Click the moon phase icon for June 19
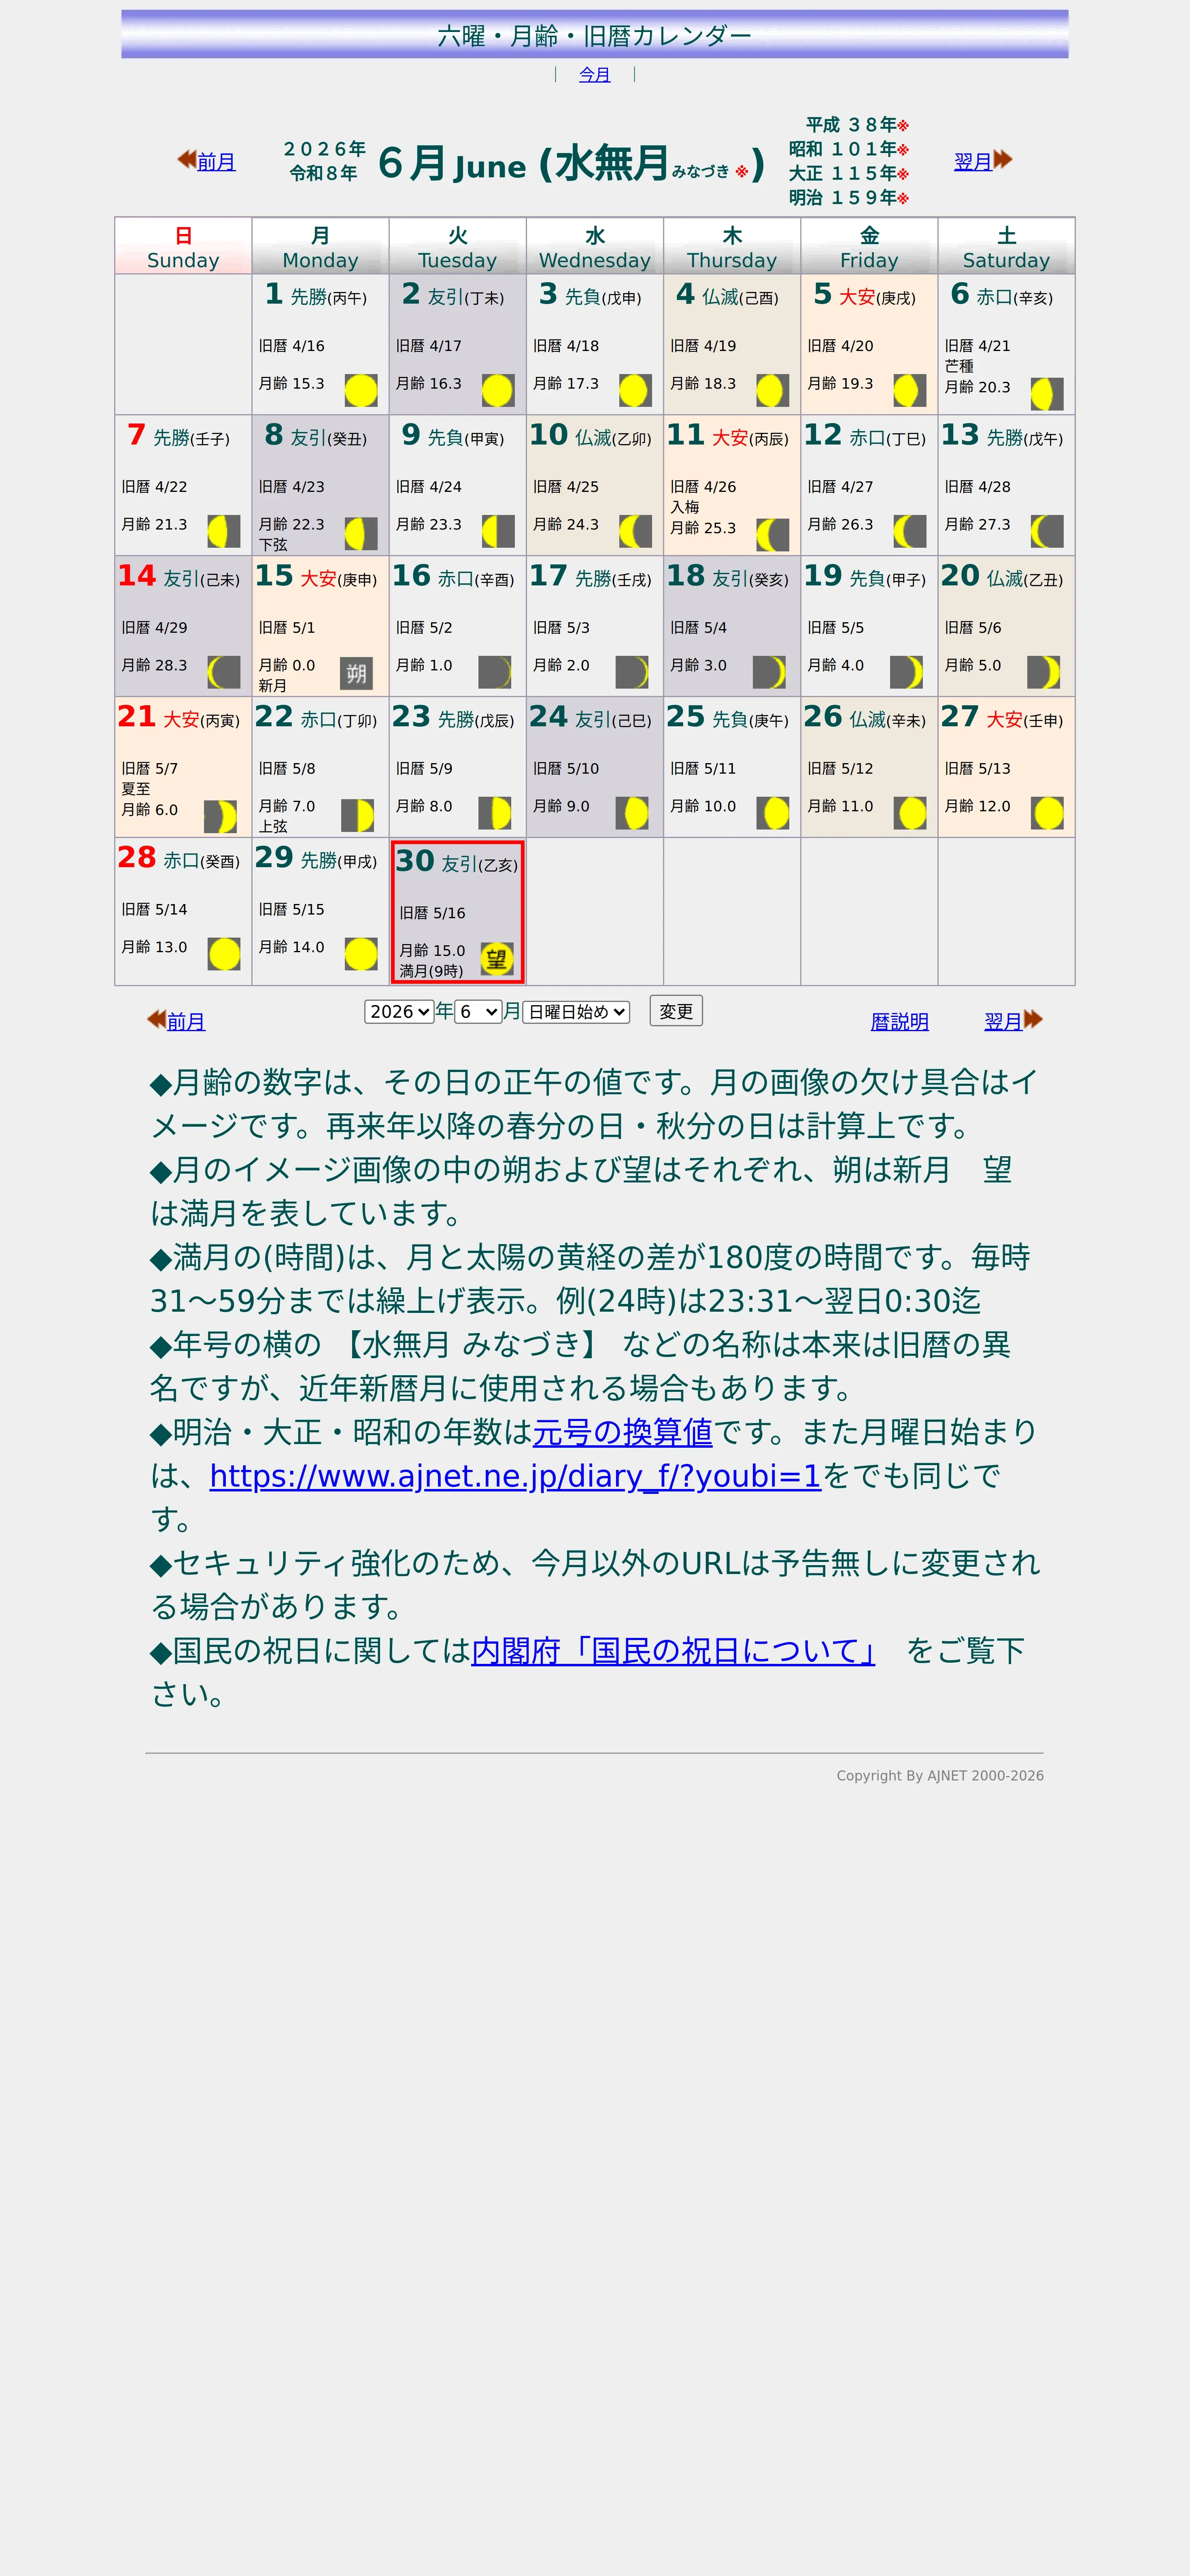Screen dimensions: 1190x2576 point(906,672)
